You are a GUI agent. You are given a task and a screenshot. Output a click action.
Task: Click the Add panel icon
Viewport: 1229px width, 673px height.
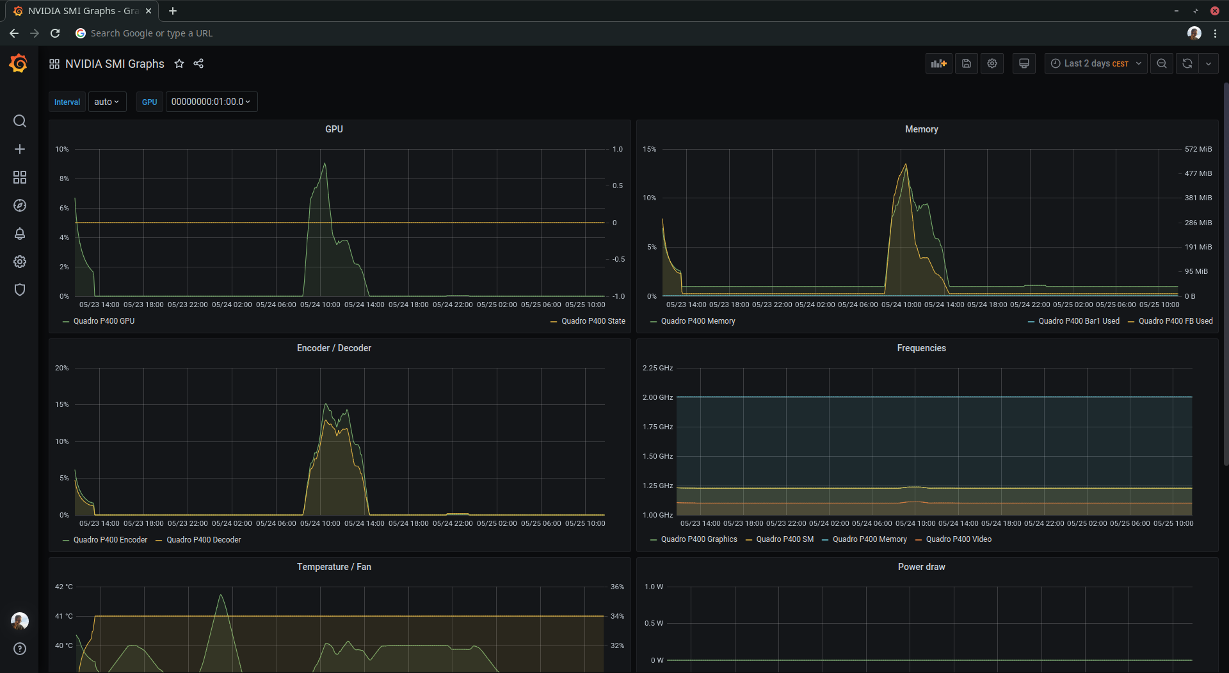[x=939, y=63]
